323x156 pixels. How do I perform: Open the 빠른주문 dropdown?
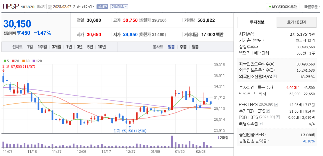pyautogui.click(x=312, y=6)
